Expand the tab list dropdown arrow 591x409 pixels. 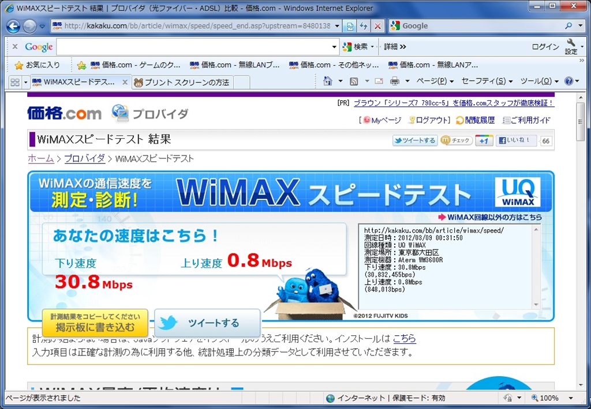[x=25, y=82]
